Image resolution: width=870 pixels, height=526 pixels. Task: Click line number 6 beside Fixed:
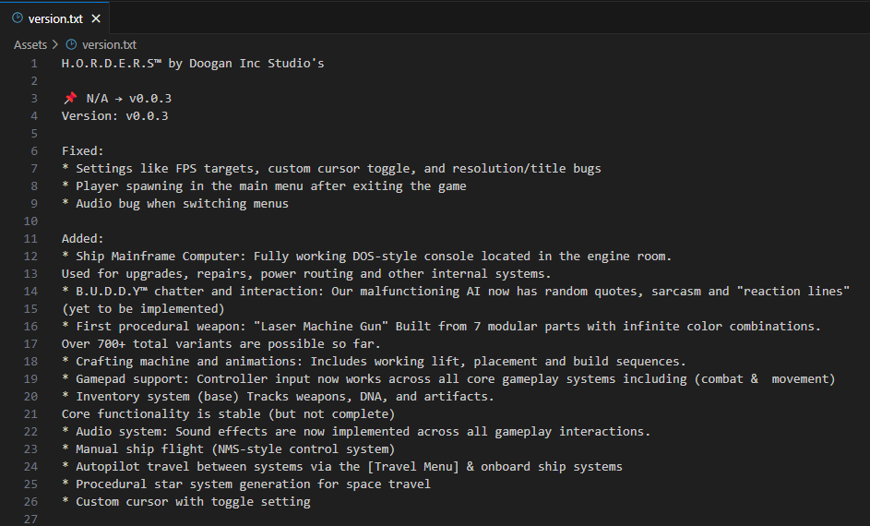click(x=34, y=151)
